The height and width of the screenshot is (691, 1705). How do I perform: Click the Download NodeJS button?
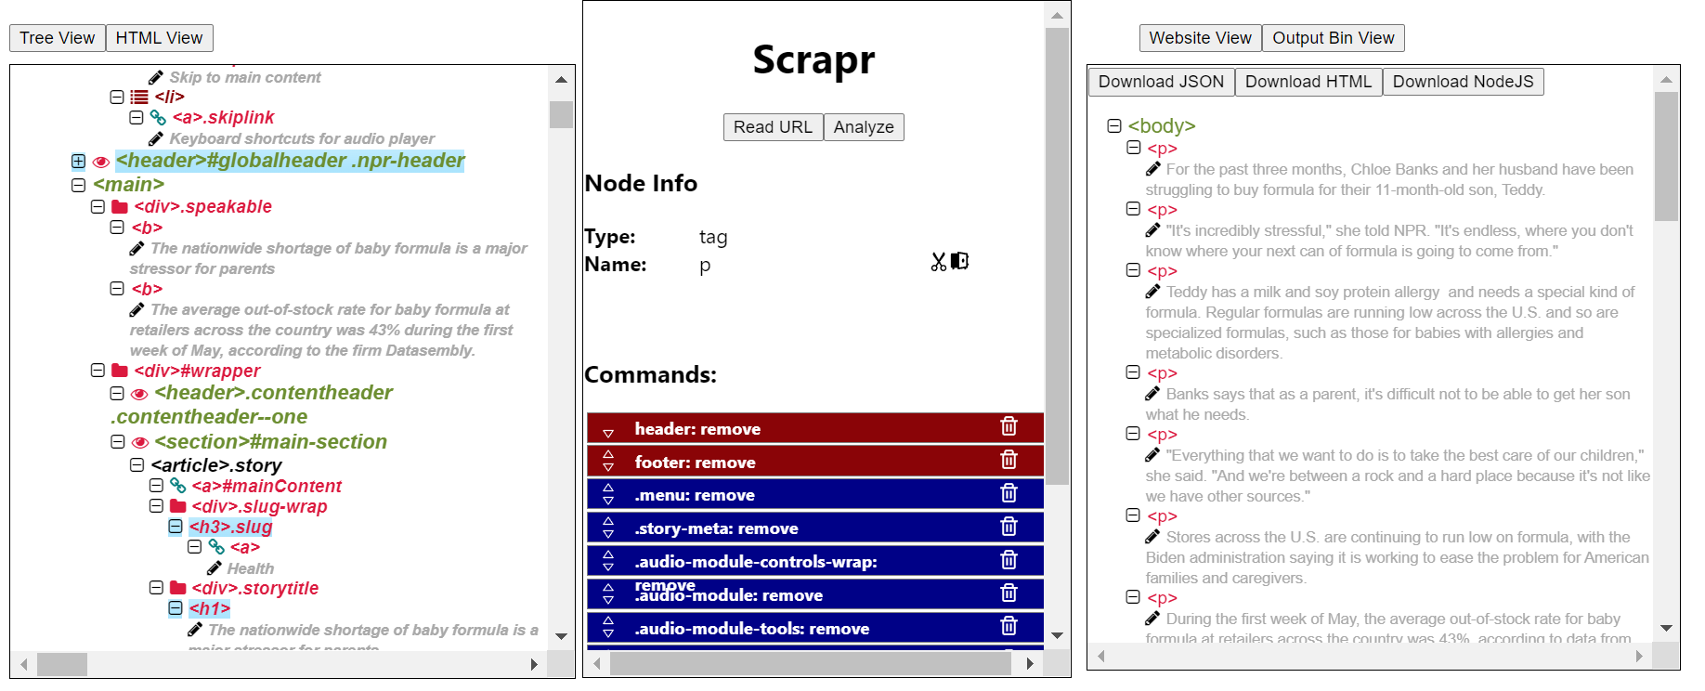point(1463,82)
